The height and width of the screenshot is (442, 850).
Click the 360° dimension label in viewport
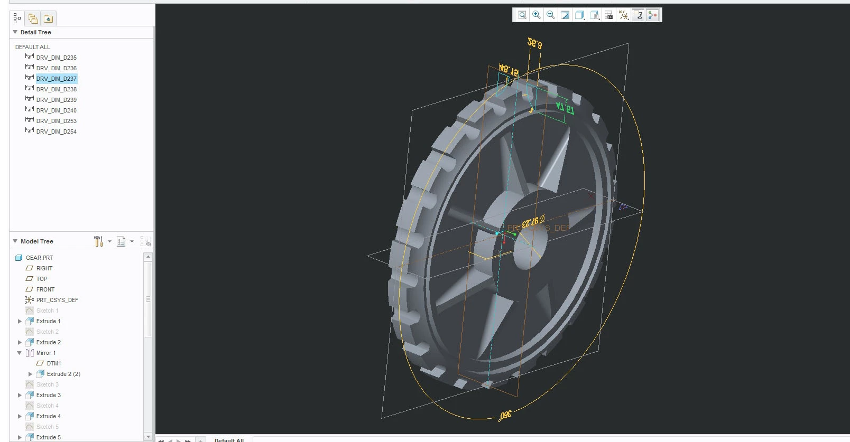(505, 416)
